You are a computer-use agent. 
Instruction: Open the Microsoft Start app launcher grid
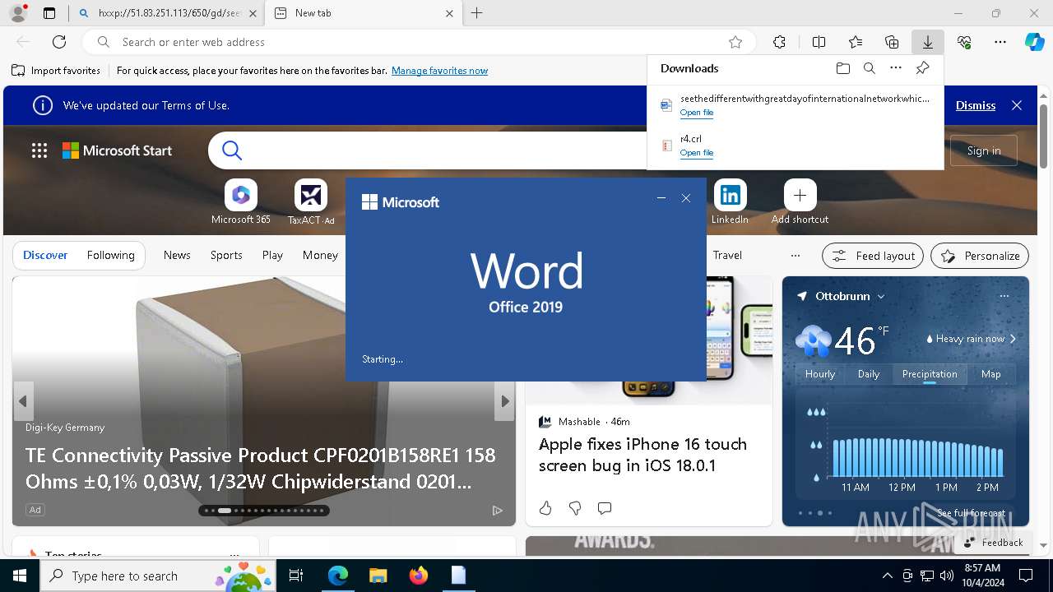coord(39,150)
